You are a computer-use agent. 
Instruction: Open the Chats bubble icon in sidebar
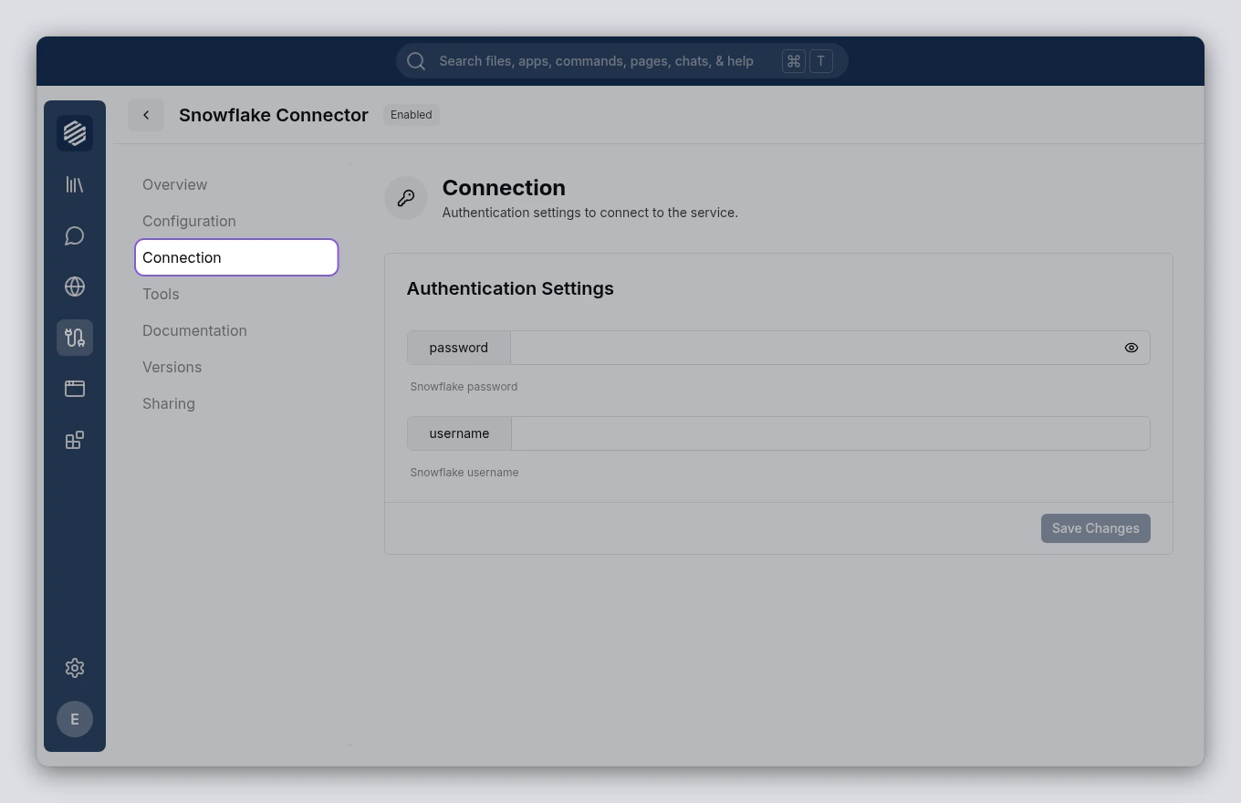(75, 235)
